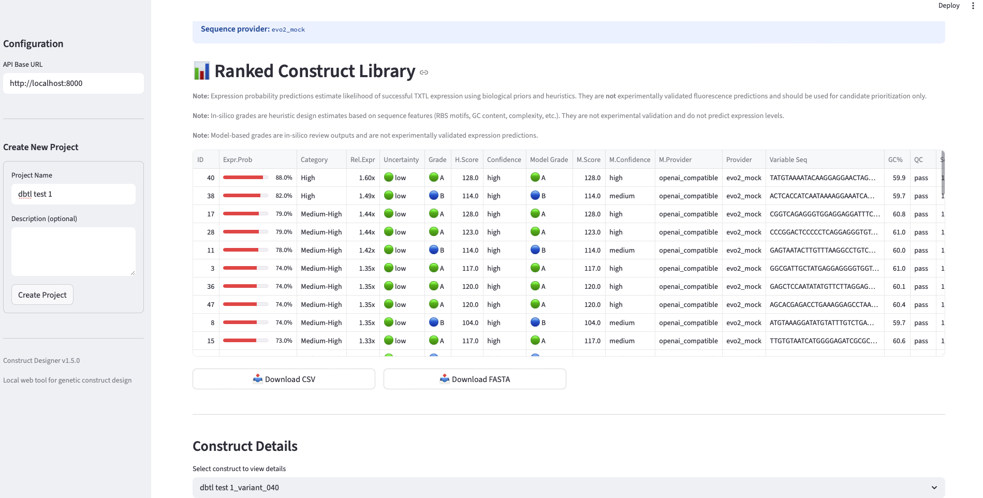Click the API Base URL input field
Image resolution: width=983 pixels, height=498 pixels.
click(x=74, y=83)
